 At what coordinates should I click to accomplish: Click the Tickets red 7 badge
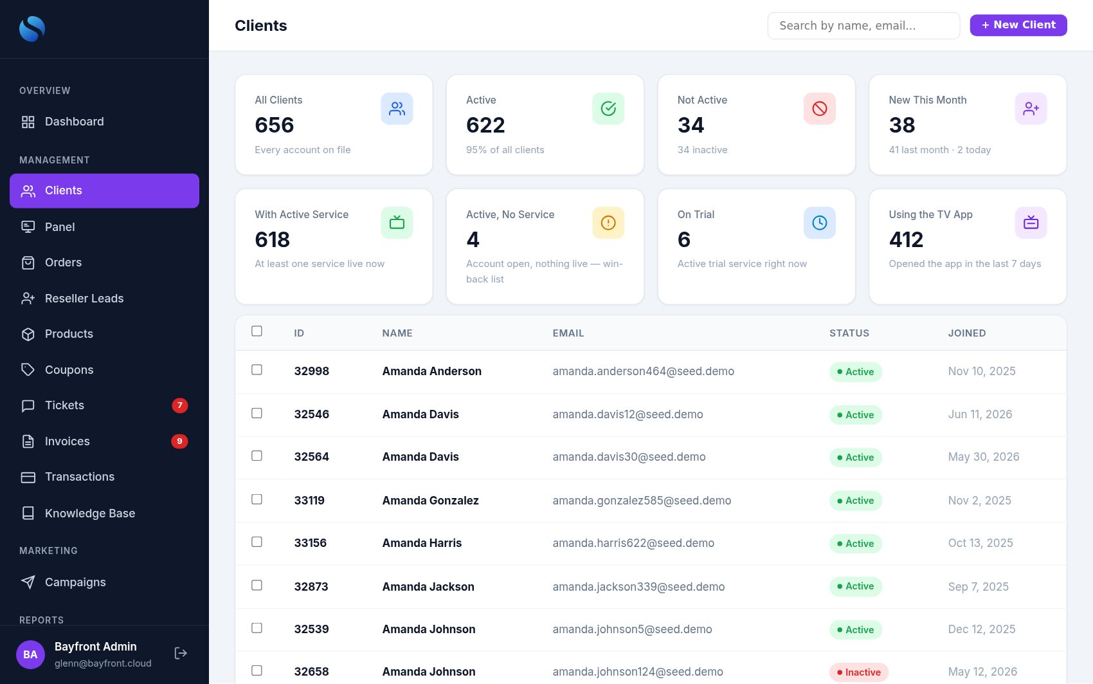pos(180,405)
